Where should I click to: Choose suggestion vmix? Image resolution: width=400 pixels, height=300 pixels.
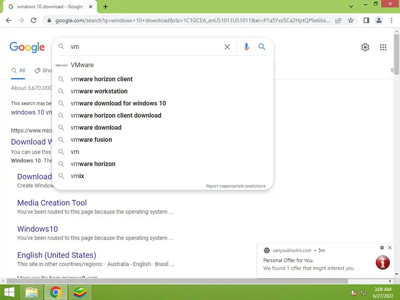[x=162, y=176]
